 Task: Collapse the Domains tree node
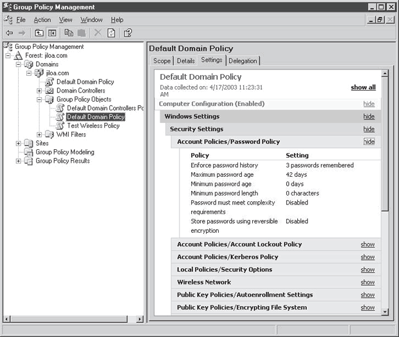click(x=18, y=64)
